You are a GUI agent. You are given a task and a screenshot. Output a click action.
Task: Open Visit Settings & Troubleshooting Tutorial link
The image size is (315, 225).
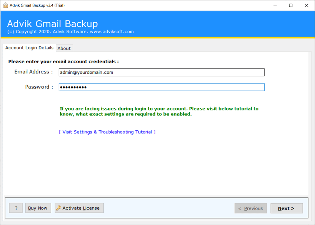[x=107, y=132]
